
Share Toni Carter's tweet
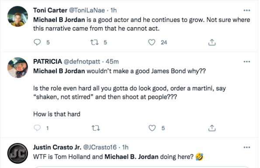point(212,42)
